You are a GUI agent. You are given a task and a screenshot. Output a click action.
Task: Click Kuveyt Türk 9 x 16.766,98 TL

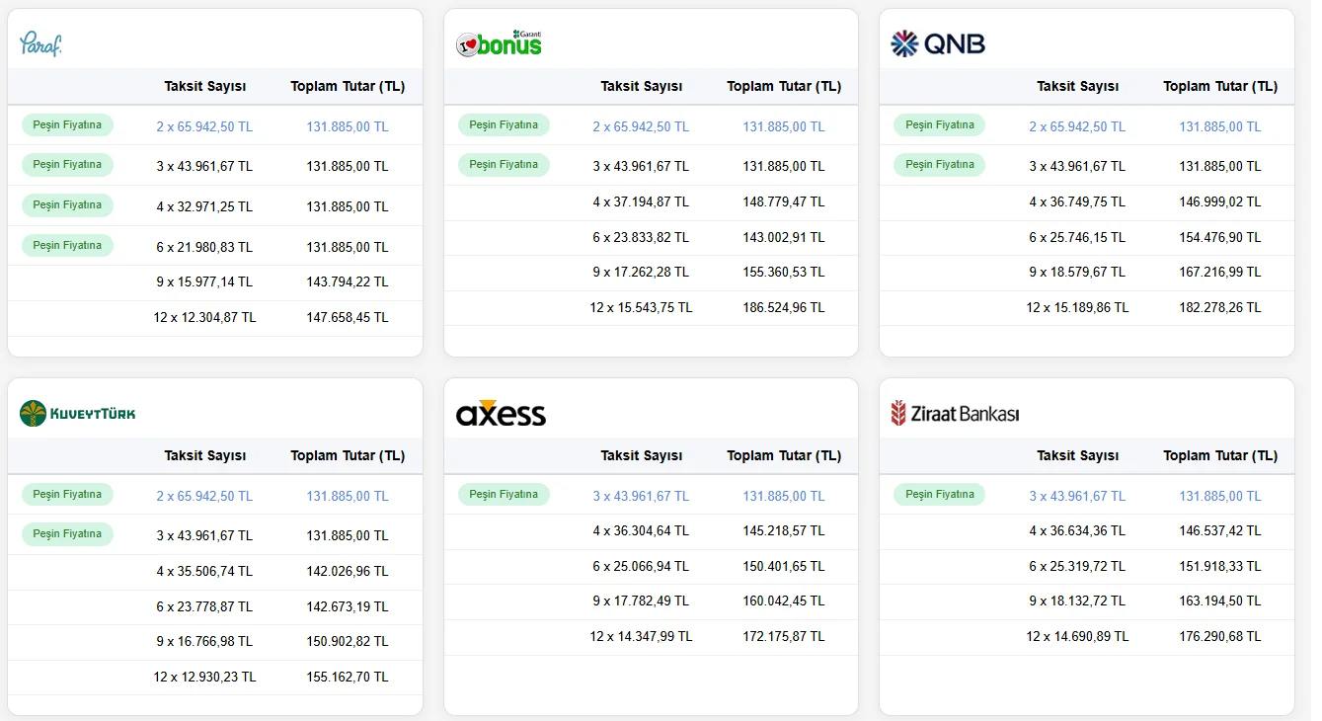204,641
